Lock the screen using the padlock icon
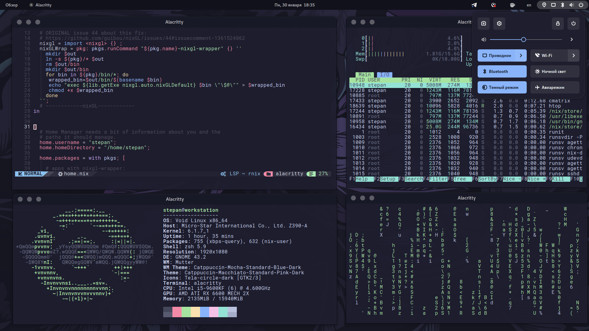 558,24
